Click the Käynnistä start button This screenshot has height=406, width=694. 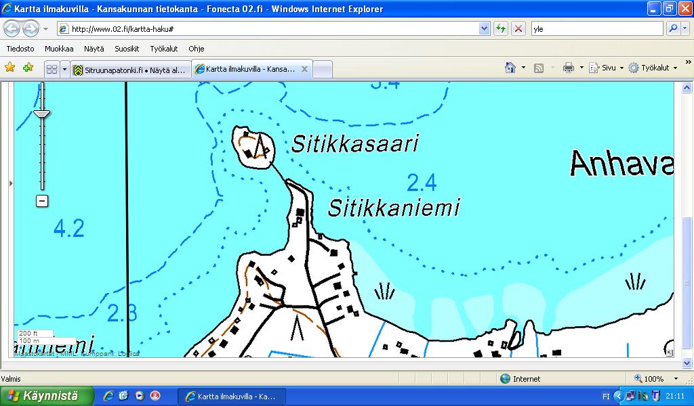(x=46, y=396)
